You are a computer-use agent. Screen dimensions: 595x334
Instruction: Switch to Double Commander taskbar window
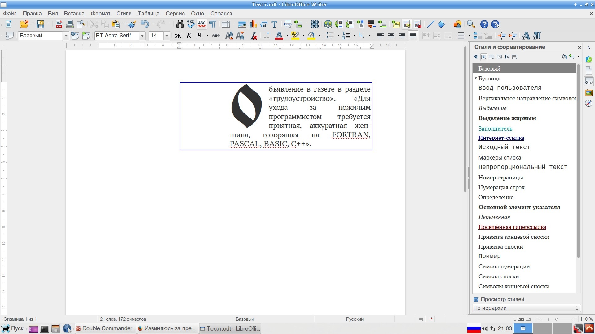(106, 328)
